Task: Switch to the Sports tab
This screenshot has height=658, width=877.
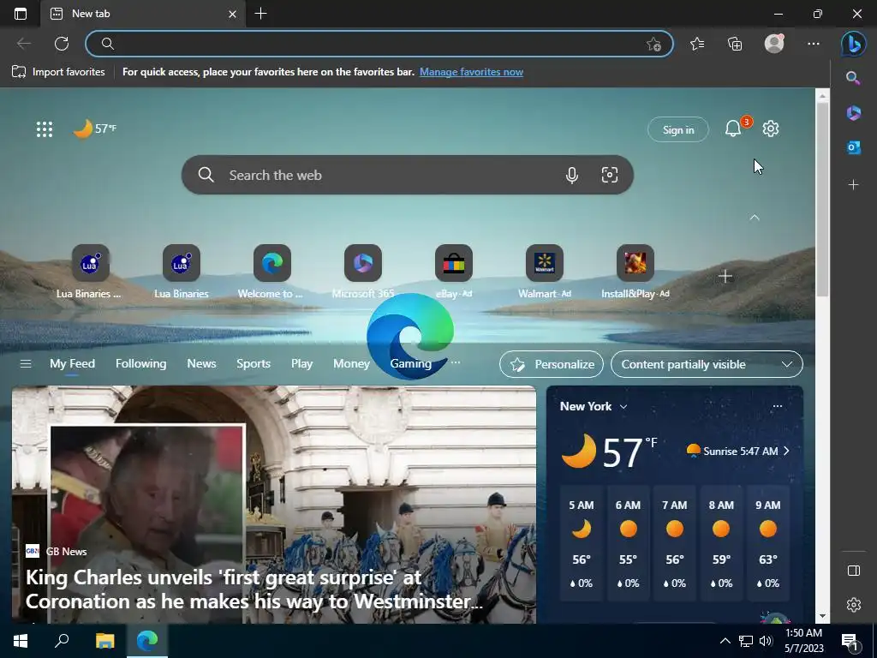Action: coord(254,363)
